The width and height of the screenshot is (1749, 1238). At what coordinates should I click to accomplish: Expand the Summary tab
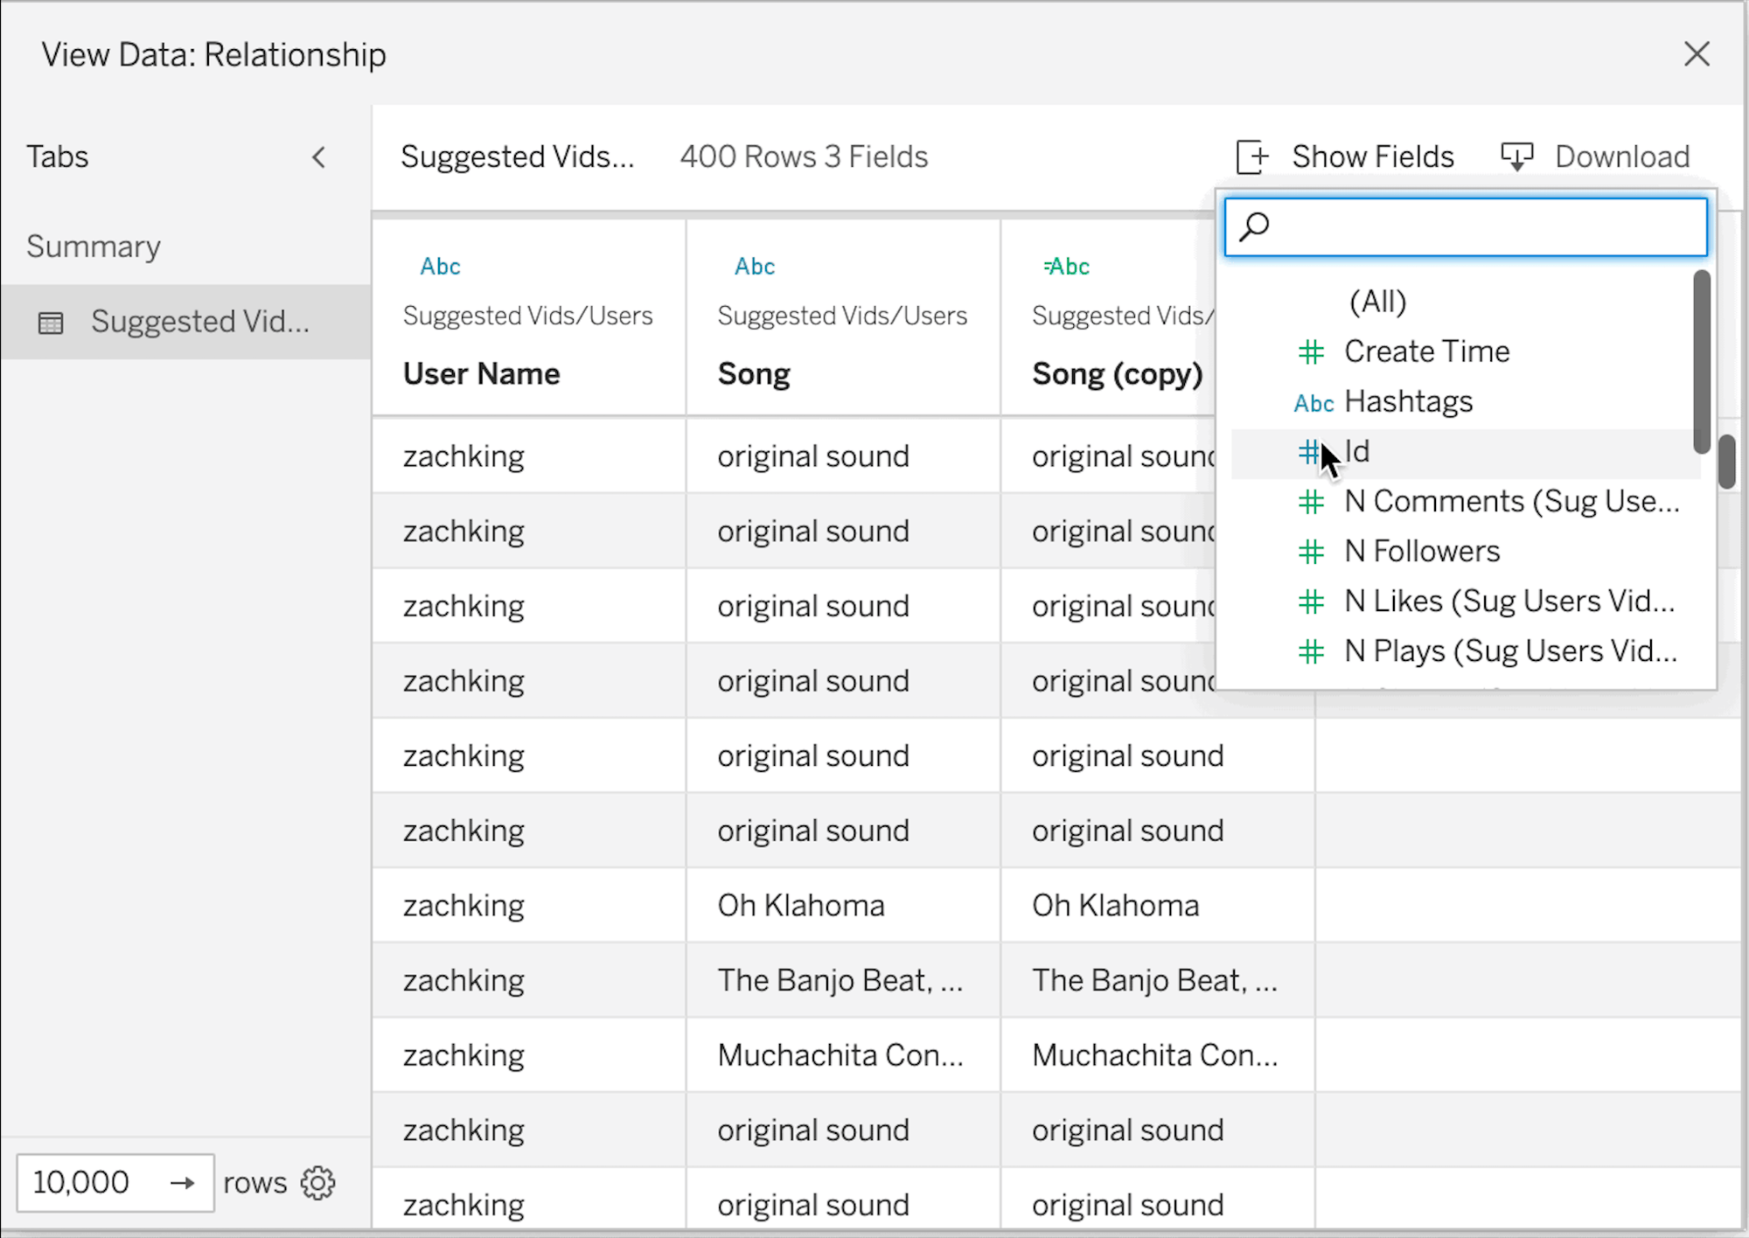coord(93,245)
